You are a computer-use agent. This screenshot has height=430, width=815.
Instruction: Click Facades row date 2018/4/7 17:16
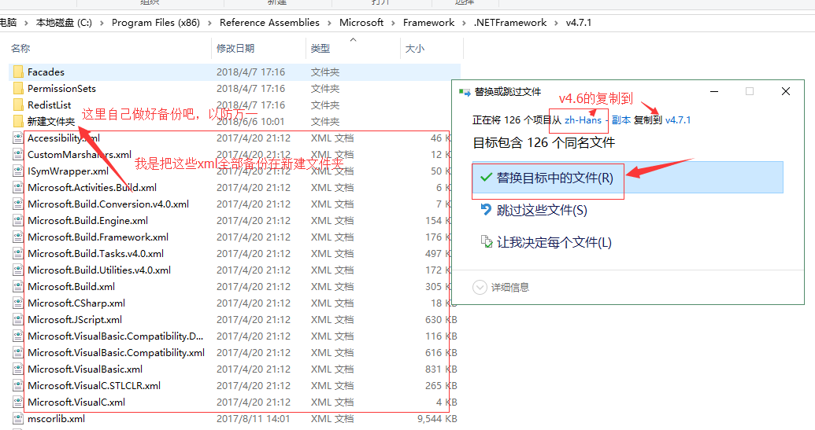(x=250, y=72)
